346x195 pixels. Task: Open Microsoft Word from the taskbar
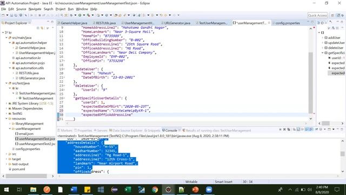coord(74,190)
